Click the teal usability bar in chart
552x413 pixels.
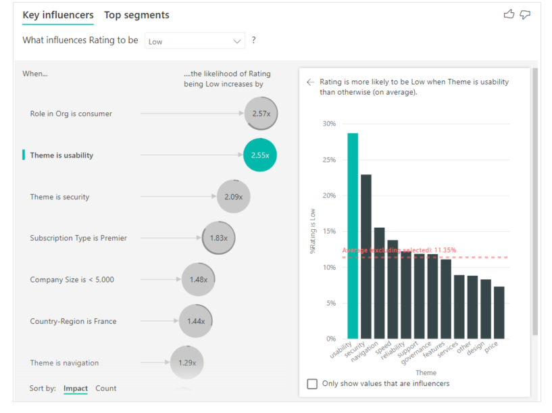click(x=353, y=236)
